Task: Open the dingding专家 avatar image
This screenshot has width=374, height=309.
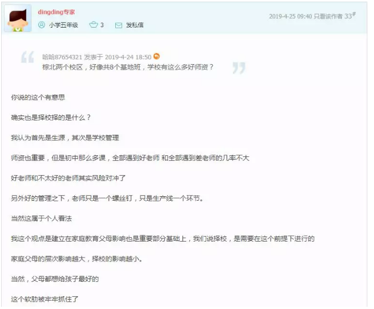Action: point(18,18)
